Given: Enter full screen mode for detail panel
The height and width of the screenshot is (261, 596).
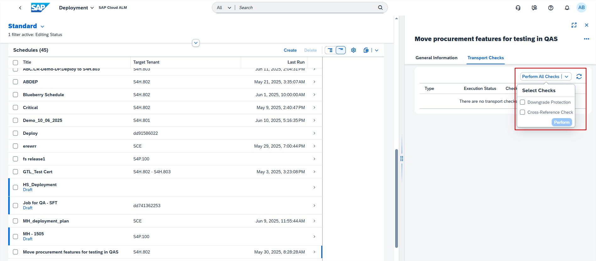Looking at the screenshot, I should click(x=574, y=25).
